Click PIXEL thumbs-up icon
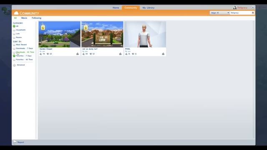Screen dimensions: 267x150 point(163,54)
